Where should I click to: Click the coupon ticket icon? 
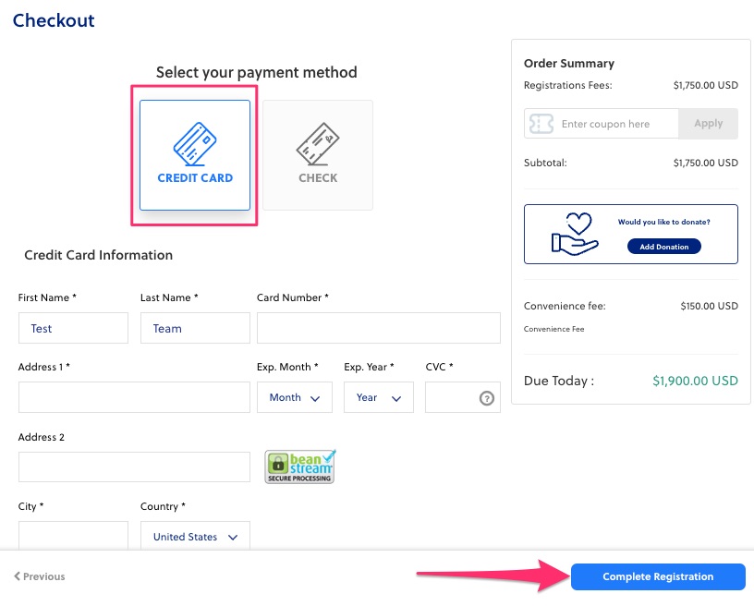541,124
